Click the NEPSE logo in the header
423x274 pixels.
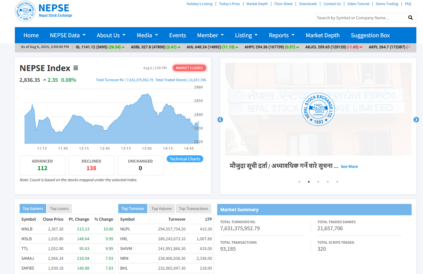tap(26, 11)
